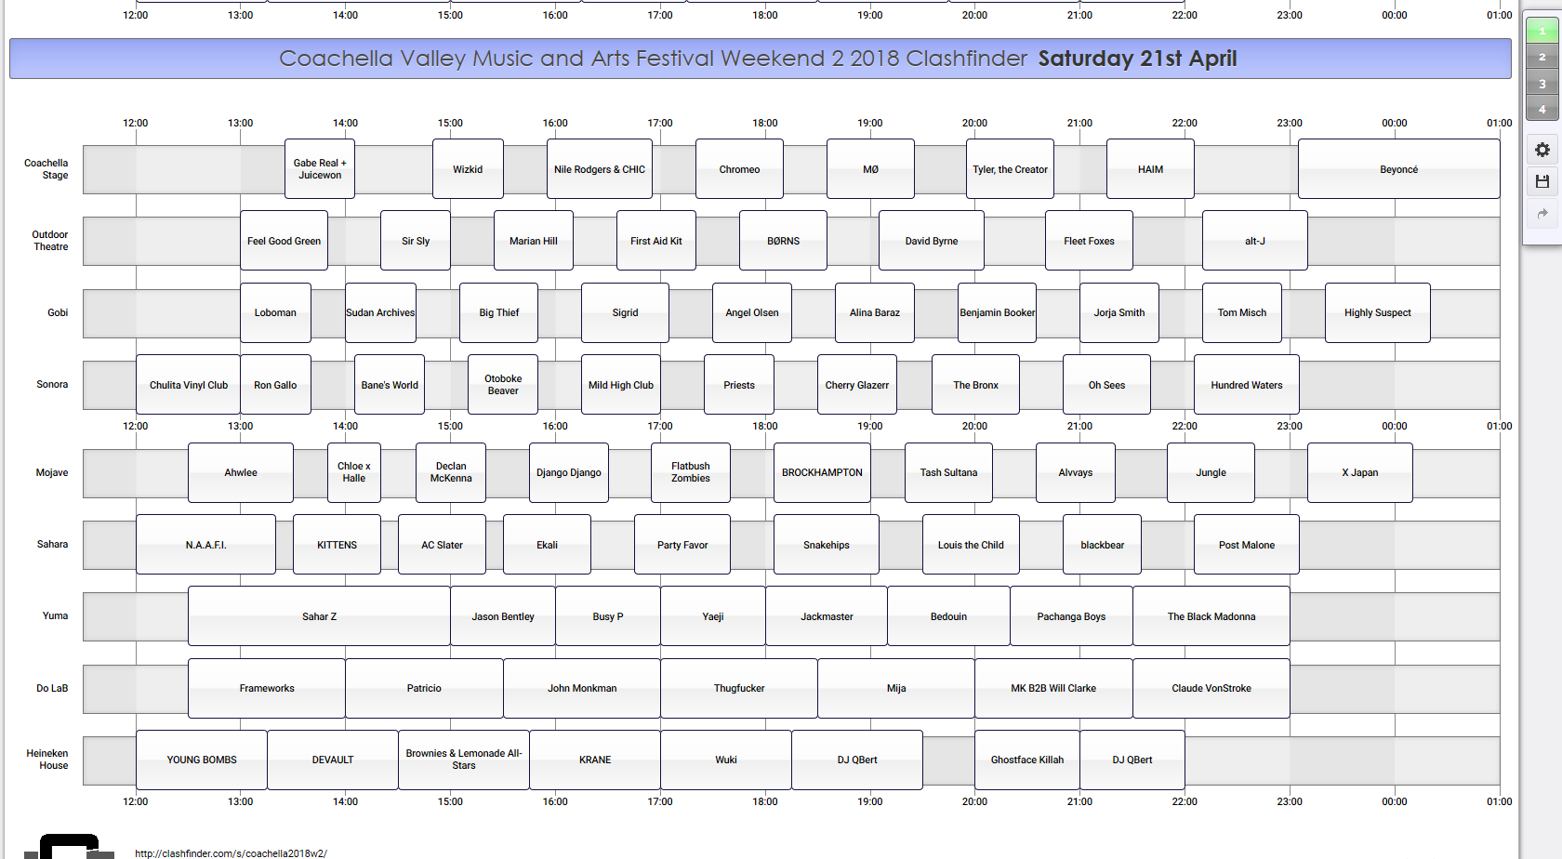1562x859 pixels.
Task: Select X Japan on Mojave
Action: click(x=1360, y=472)
